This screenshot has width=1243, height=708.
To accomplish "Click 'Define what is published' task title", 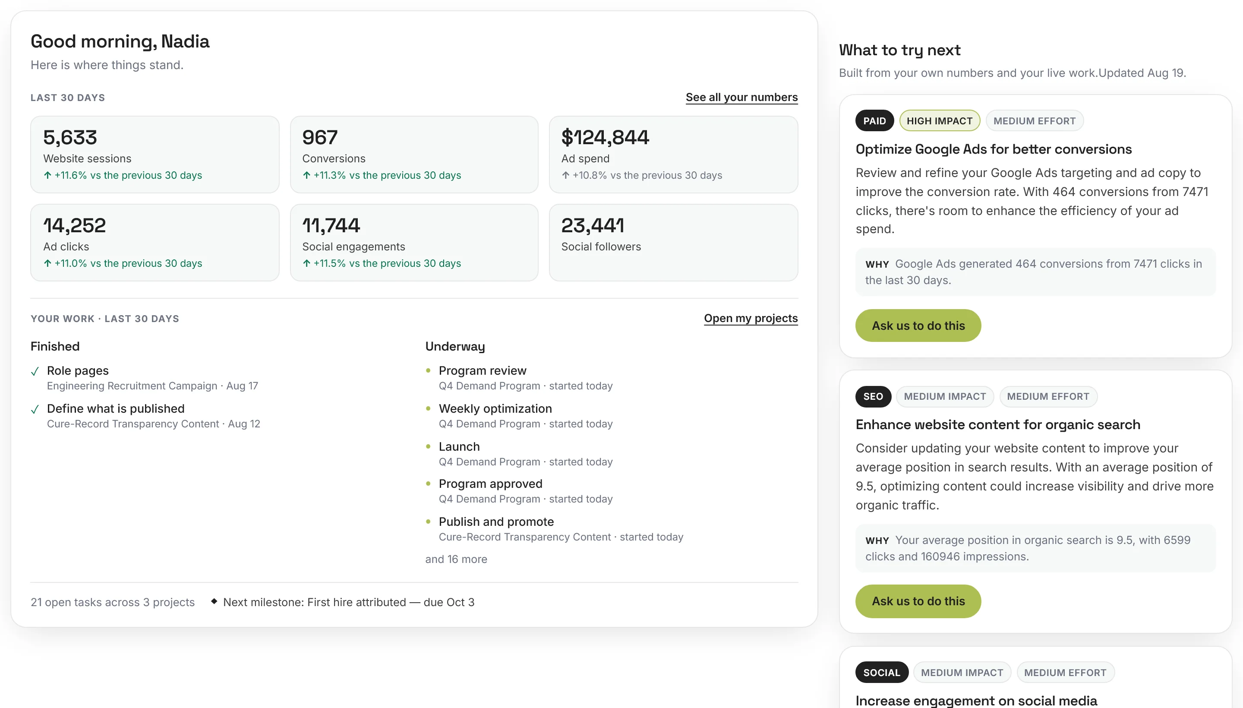I will click(116, 408).
